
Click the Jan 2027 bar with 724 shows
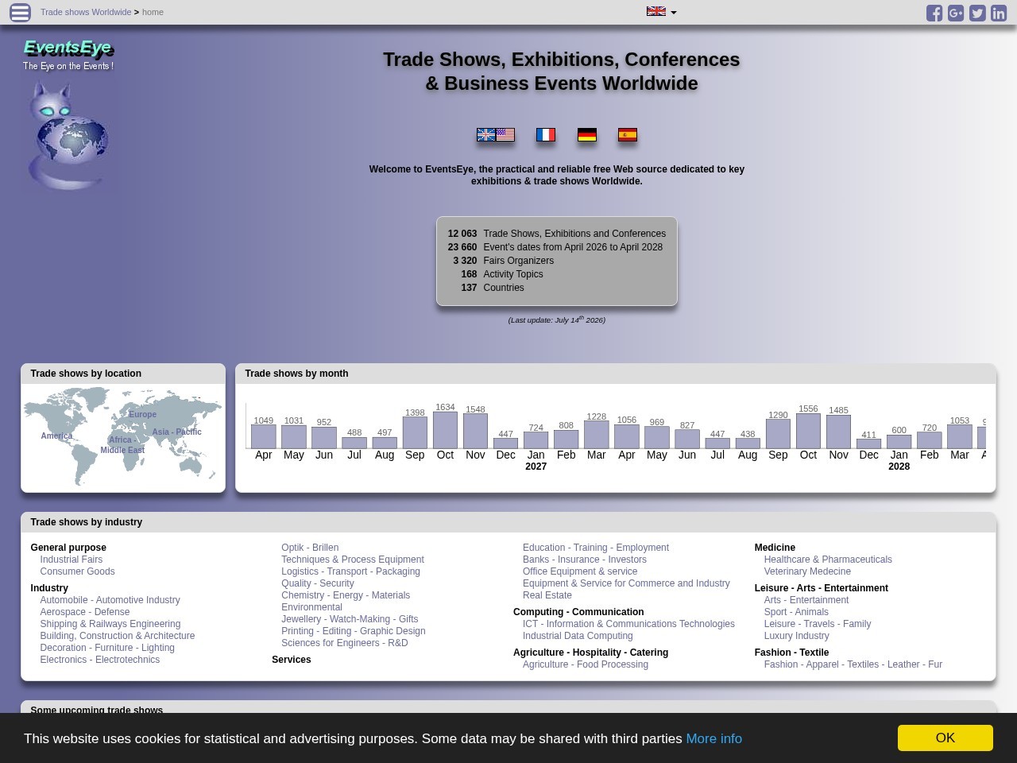[536, 440]
